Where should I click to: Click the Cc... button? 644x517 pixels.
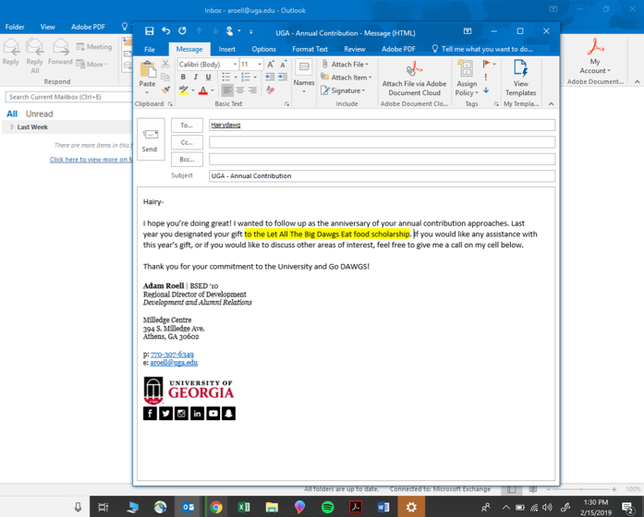coord(187,142)
